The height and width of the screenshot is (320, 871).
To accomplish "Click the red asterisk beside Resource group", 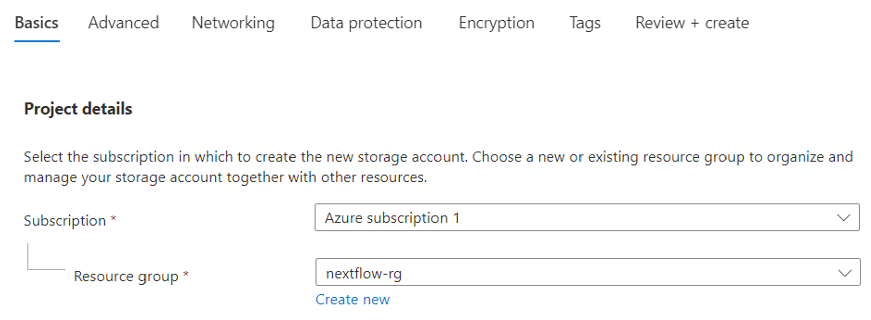I will pos(186,274).
